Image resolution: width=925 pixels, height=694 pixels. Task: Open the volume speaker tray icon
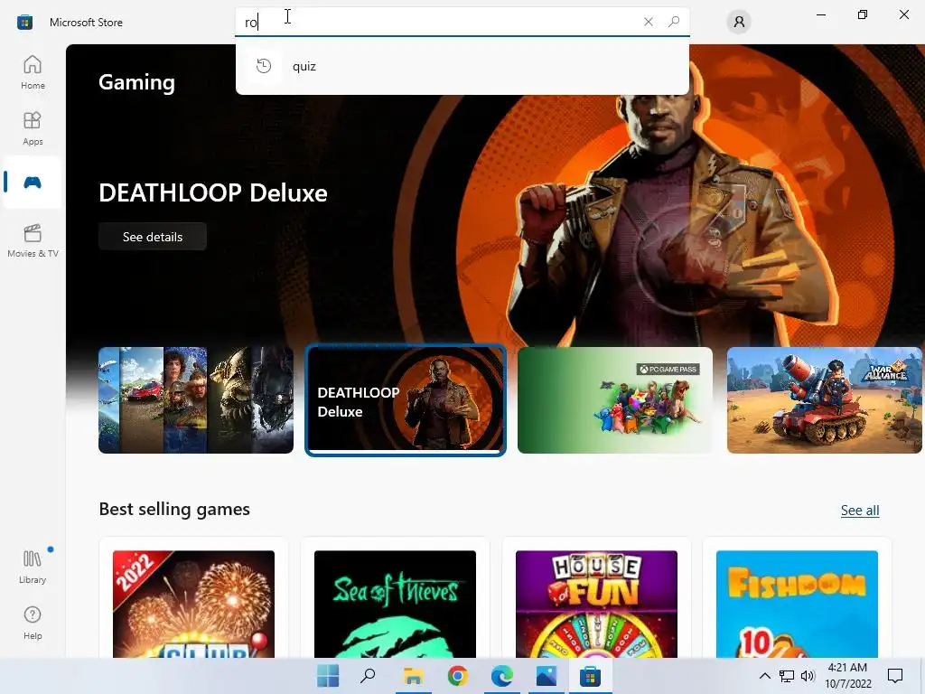coord(808,676)
